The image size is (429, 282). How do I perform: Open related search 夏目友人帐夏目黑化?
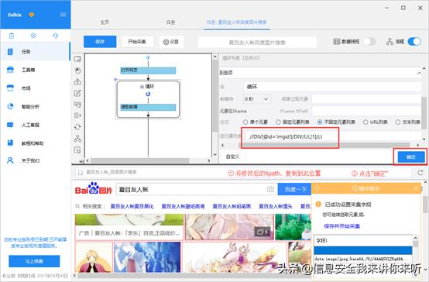[132, 206]
